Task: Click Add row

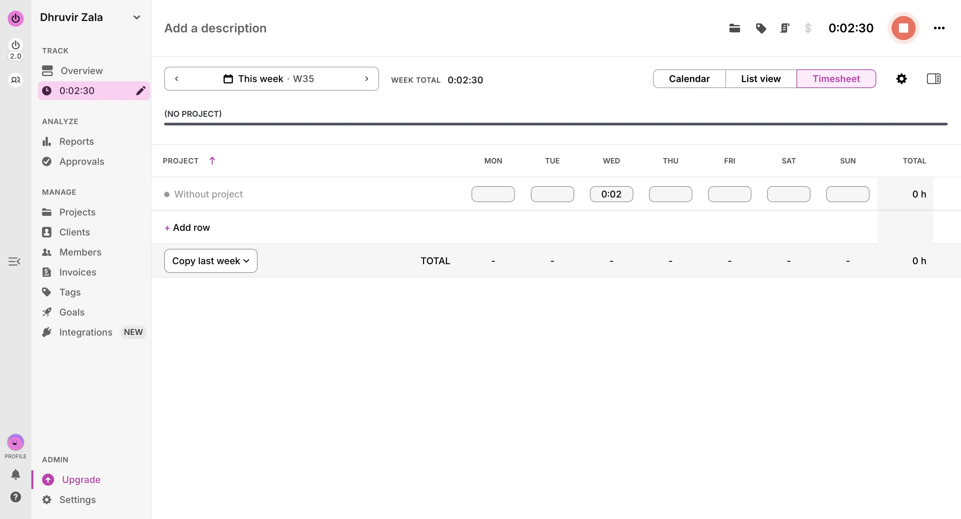Action: [187, 227]
